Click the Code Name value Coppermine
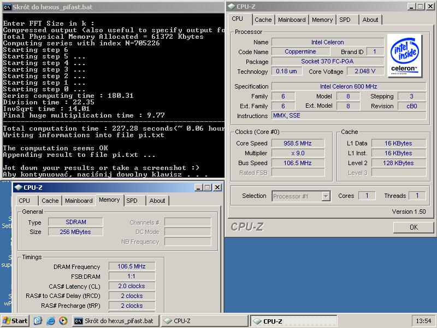 [x=300, y=51]
